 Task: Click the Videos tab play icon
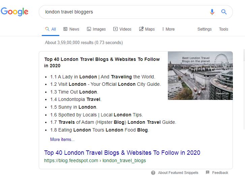pos(115,29)
